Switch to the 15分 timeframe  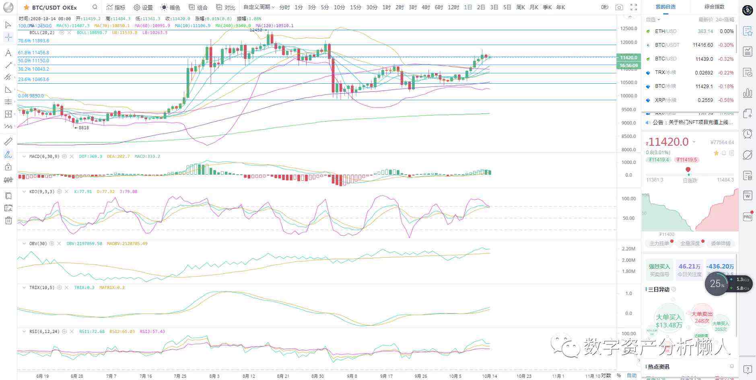(x=355, y=7)
